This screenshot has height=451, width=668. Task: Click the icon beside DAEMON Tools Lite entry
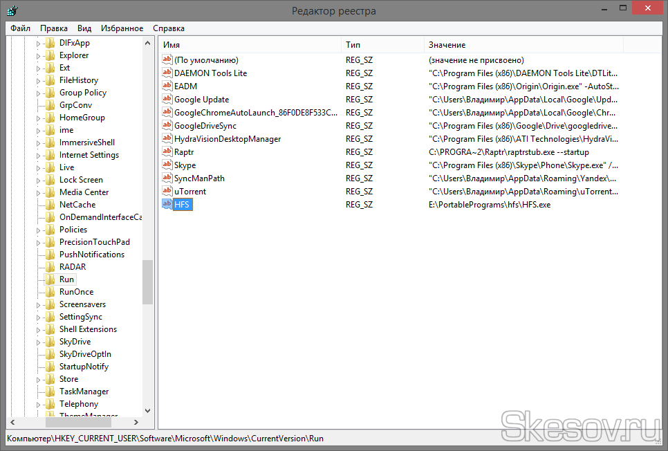(167, 73)
